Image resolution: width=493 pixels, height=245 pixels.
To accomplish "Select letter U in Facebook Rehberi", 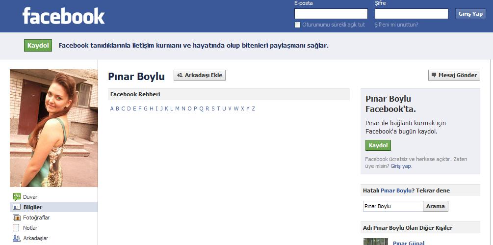I will (x=224, y=109).
